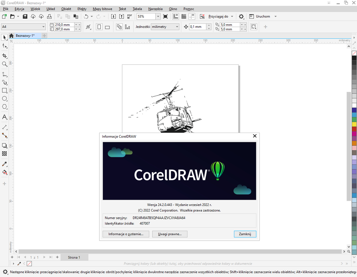Viewport: 357px width, 277px height.
Task: Select the Text tool
Action: (x=4, y=117)
